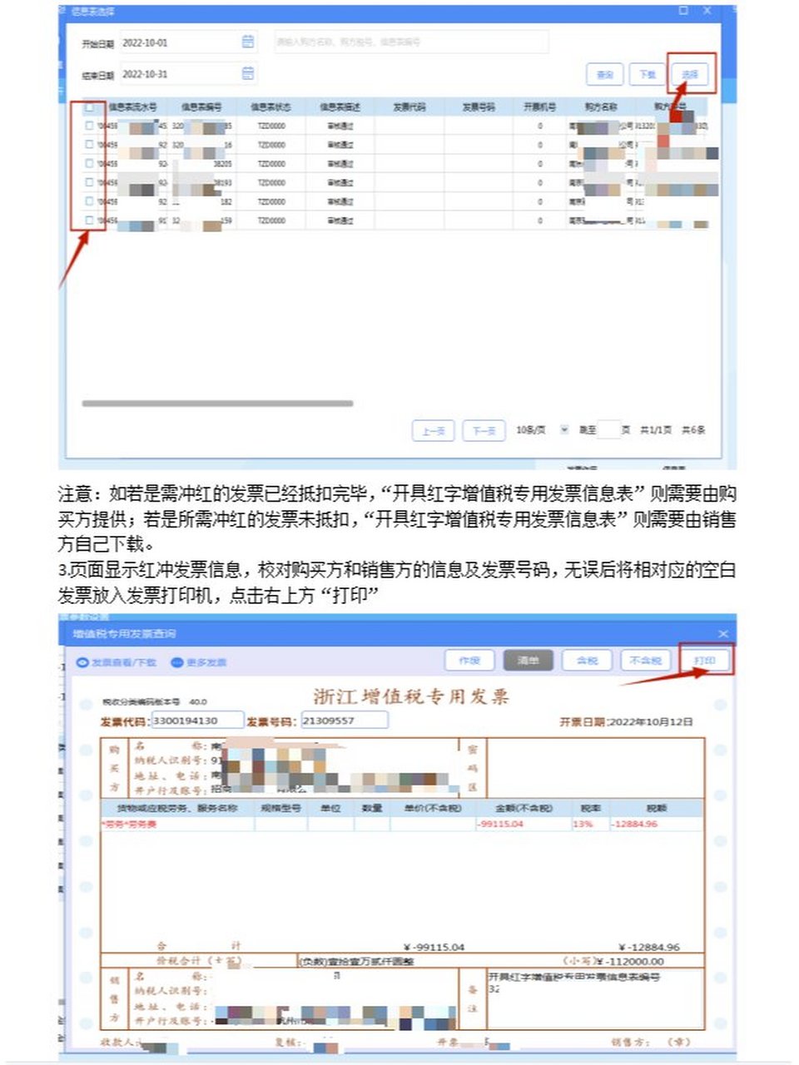The image size is (799, 1065).
Task: Close the 信息表选择 dialog
Action: pos(707,11)
